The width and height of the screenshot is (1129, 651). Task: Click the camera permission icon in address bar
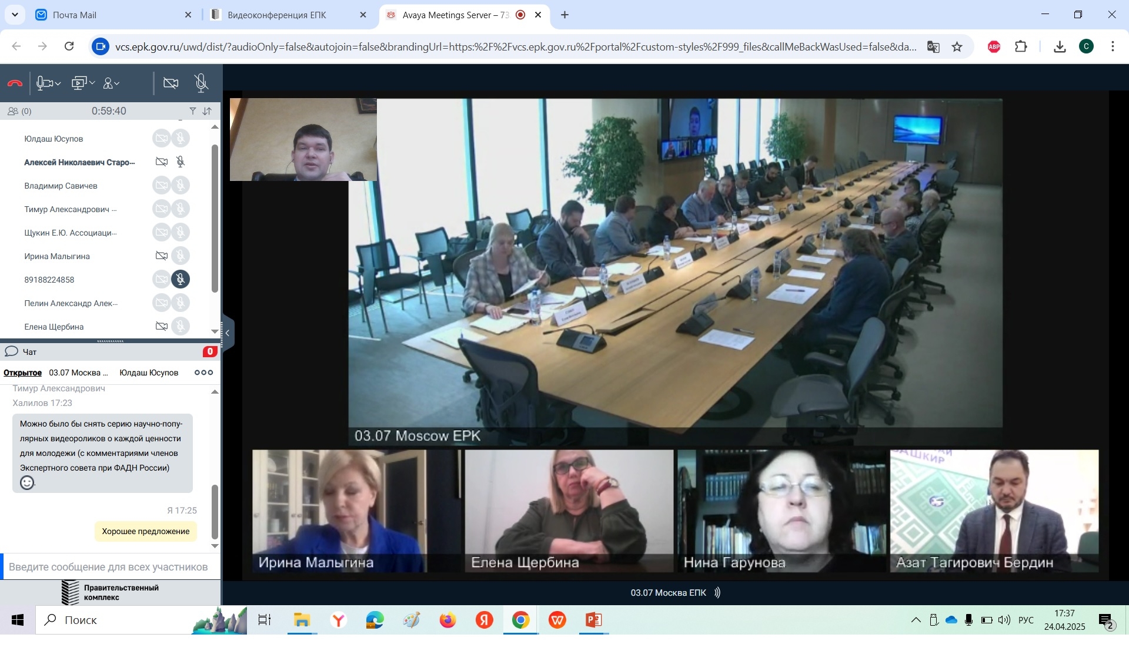[x=101, y=46]
